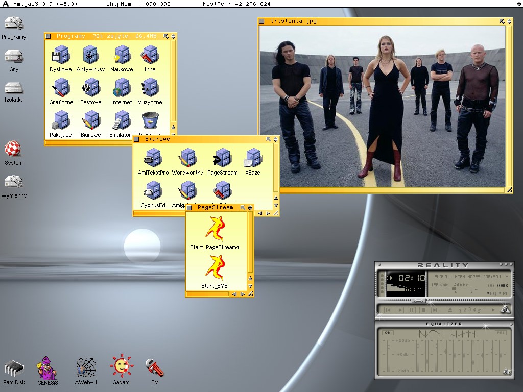Start playback with the Play button

click(399, 310)
